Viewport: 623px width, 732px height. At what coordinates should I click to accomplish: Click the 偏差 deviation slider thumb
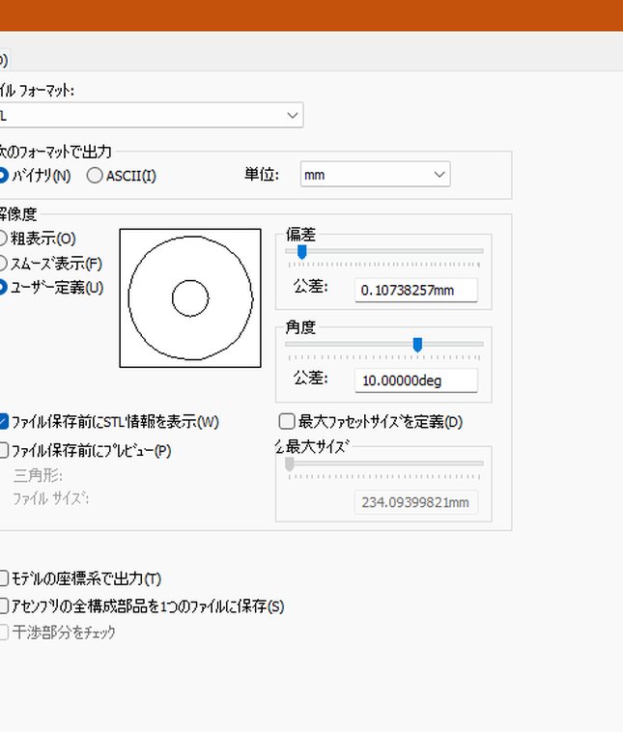click(x=302, y=252)
